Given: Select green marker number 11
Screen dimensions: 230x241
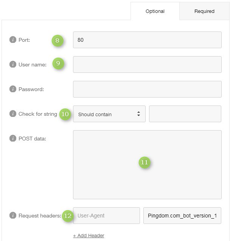Looking at the screenshot, I should (x=145, y=162).
